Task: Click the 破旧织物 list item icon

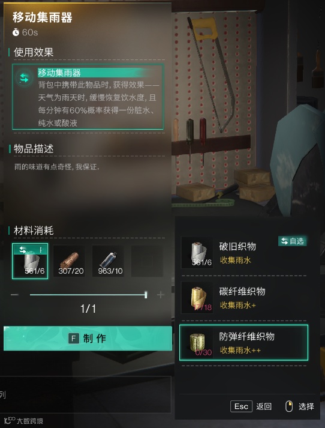Action: tap(197, 253)
